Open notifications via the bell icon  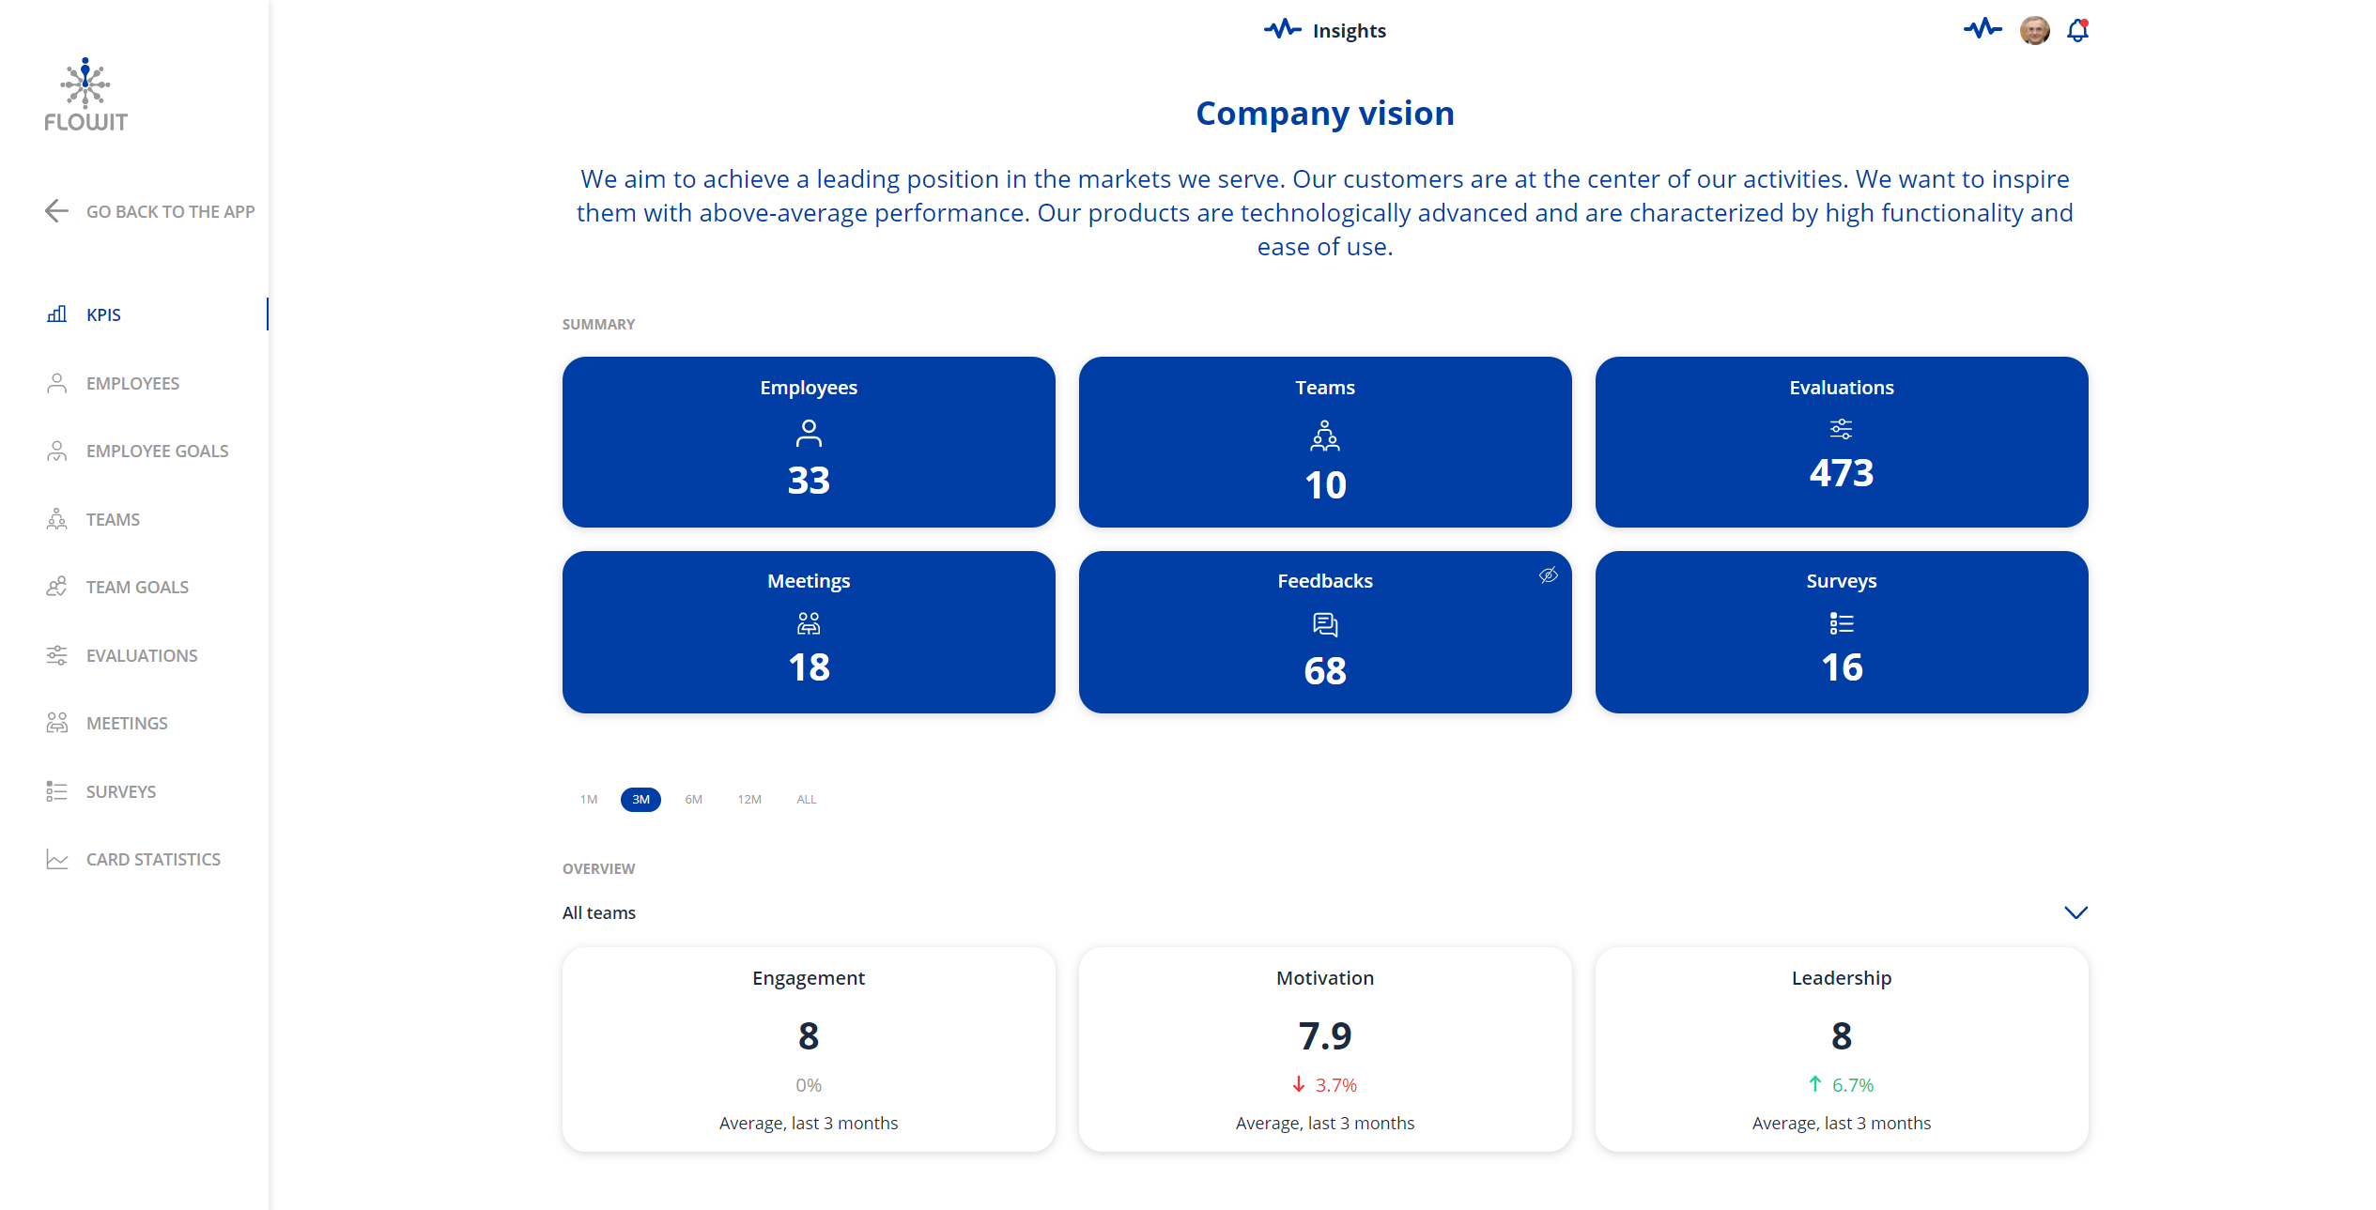pos(2076,30)
